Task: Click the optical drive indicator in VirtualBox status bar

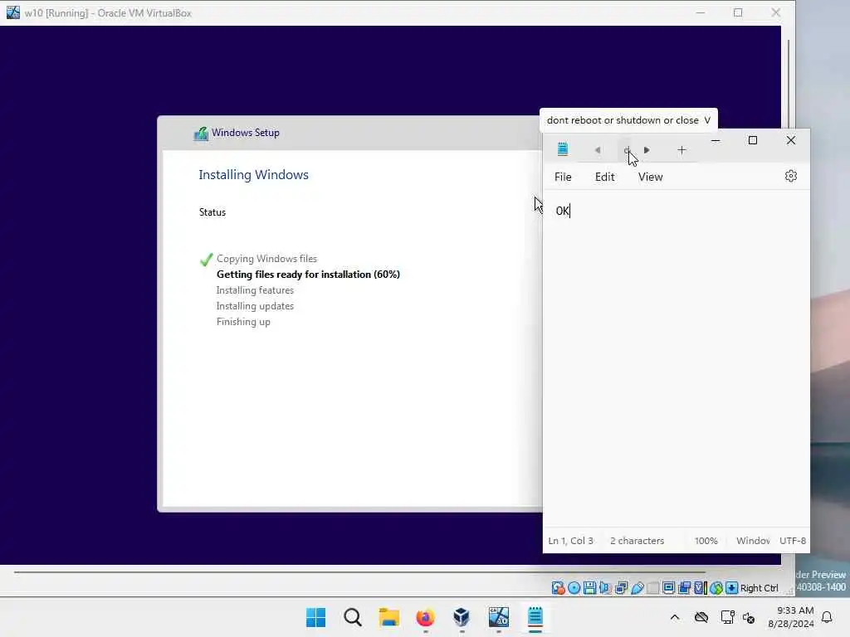Action: click(574, 588)
